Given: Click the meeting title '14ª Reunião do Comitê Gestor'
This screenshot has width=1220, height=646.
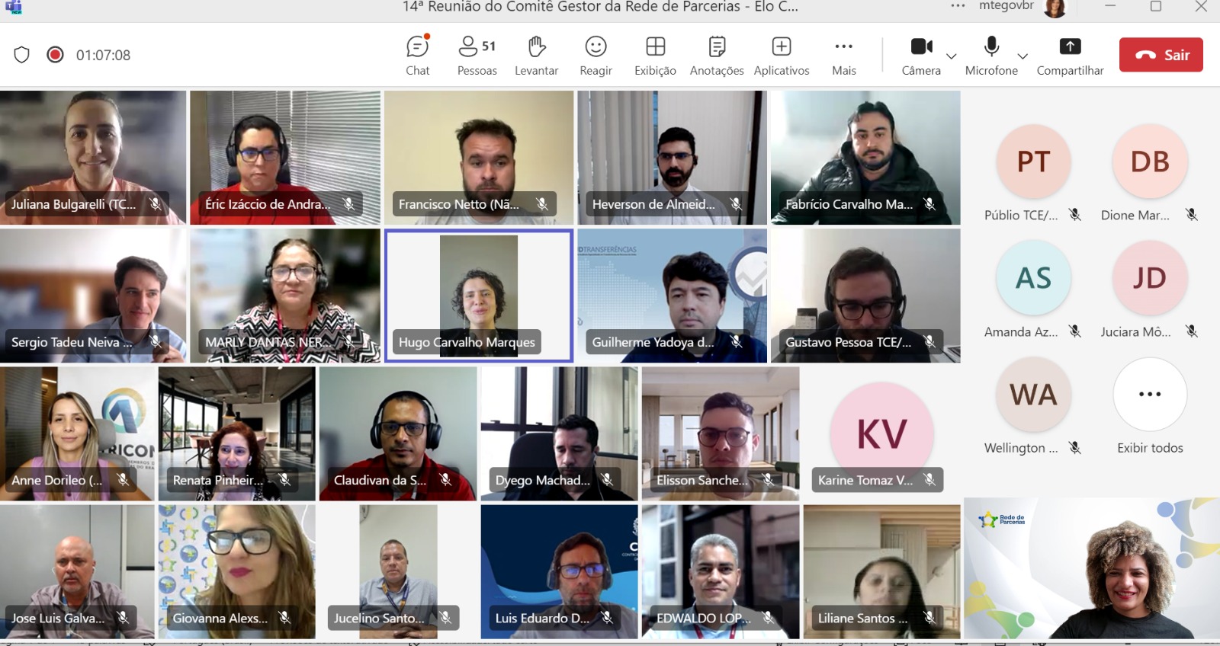Looking at the screenshot, I should (x=601, y=7).
